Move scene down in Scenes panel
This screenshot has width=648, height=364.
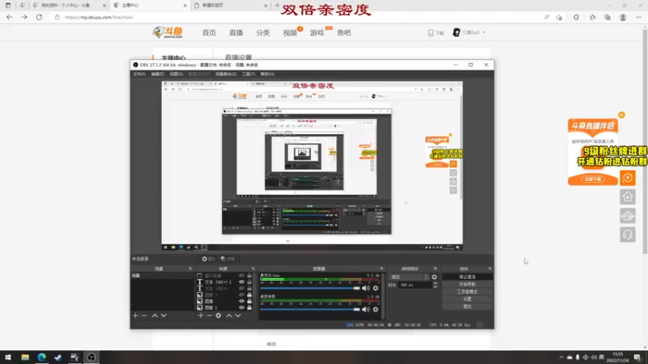(x=164, y=315)
